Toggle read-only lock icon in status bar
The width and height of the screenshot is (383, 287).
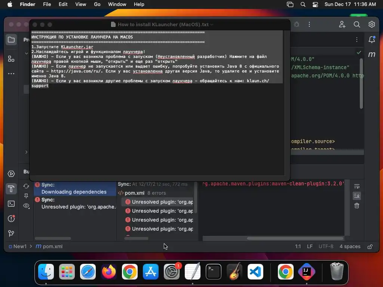[370, 247]
